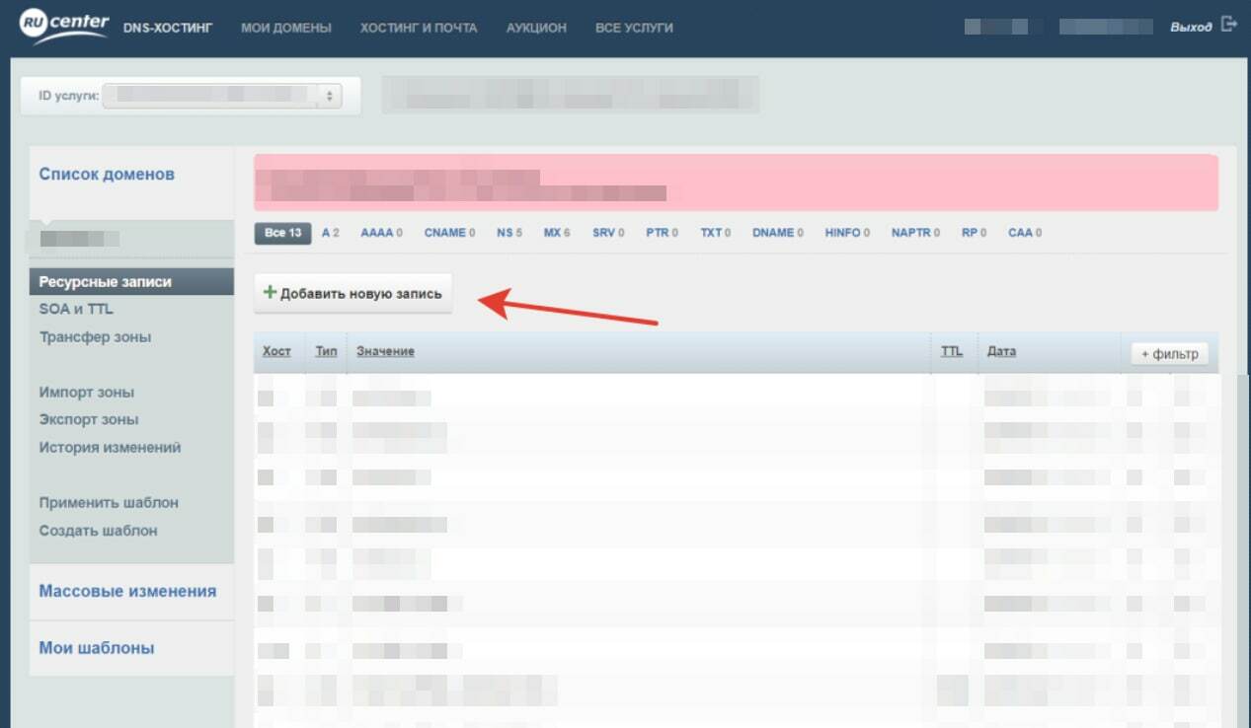
Task: Show the A records tab
Action: [x=330, y=233]
